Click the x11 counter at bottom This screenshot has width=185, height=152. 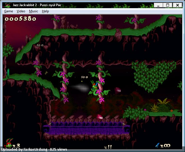tap(108, 146)
